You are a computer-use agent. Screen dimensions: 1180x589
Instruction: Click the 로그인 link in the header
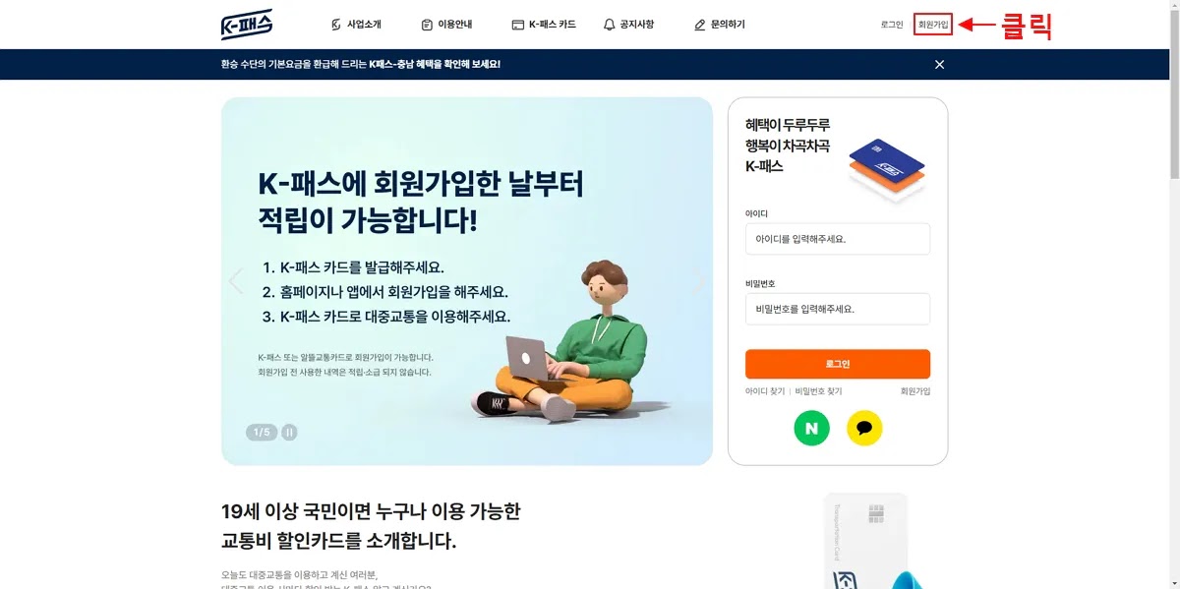pyautogui.click(x=892, y=25)
